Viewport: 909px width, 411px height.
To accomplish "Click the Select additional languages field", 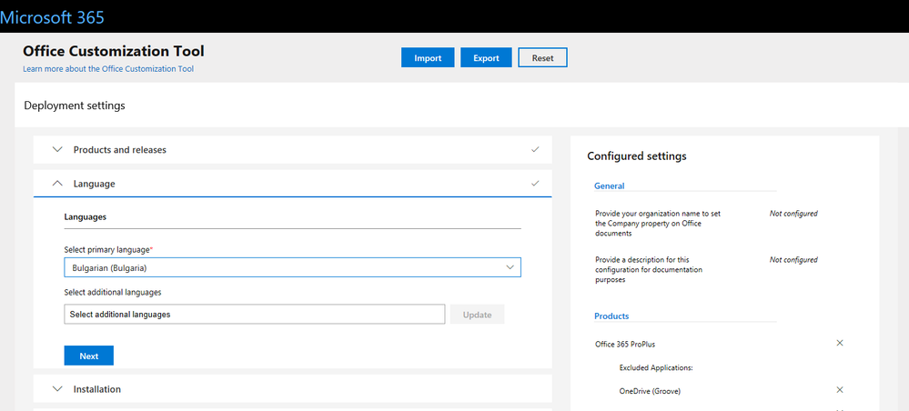I will click(255, 315).
